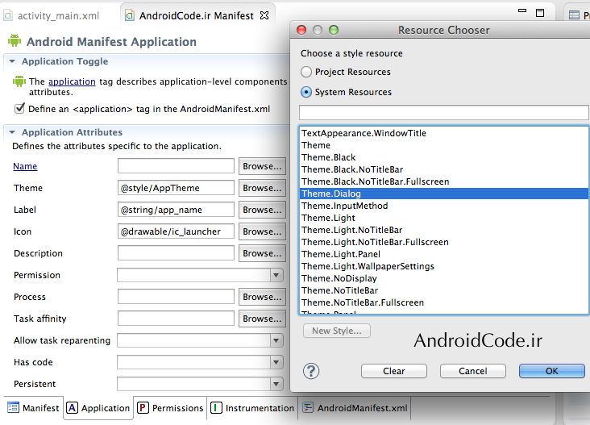Click the resource filter text field

pos(443,112)
